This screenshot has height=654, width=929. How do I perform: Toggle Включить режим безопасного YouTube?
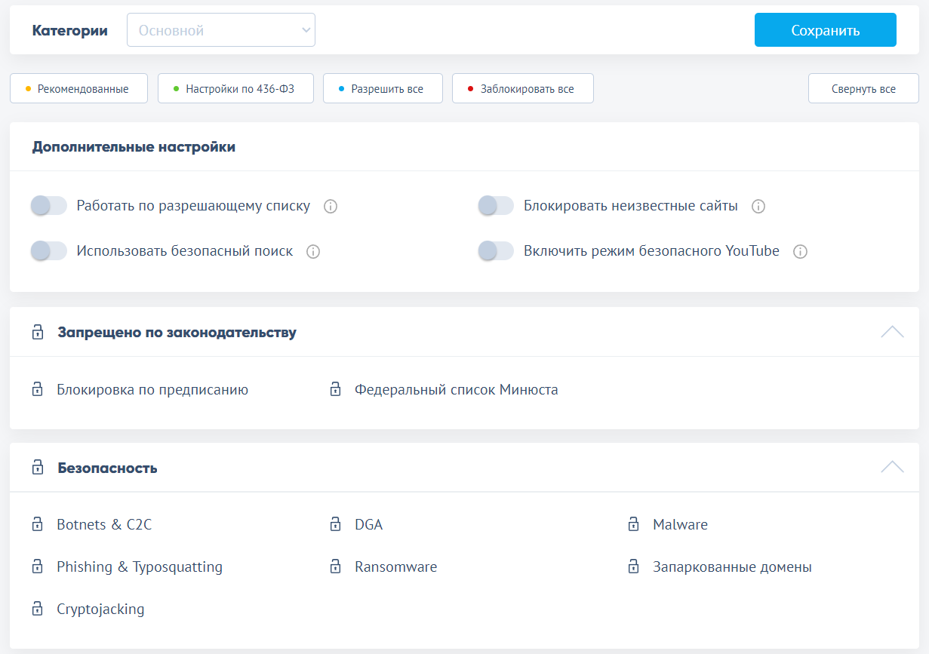pyautogui.click(x=497, y=251)
